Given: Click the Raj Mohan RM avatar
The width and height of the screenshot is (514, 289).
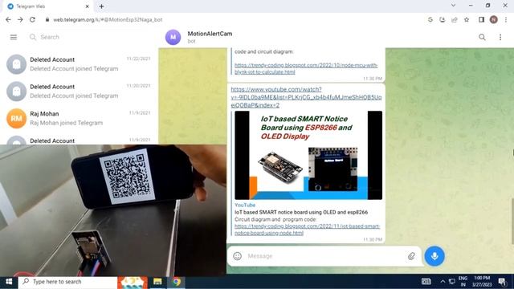Looking at the screenshot, I should [16, 118].
